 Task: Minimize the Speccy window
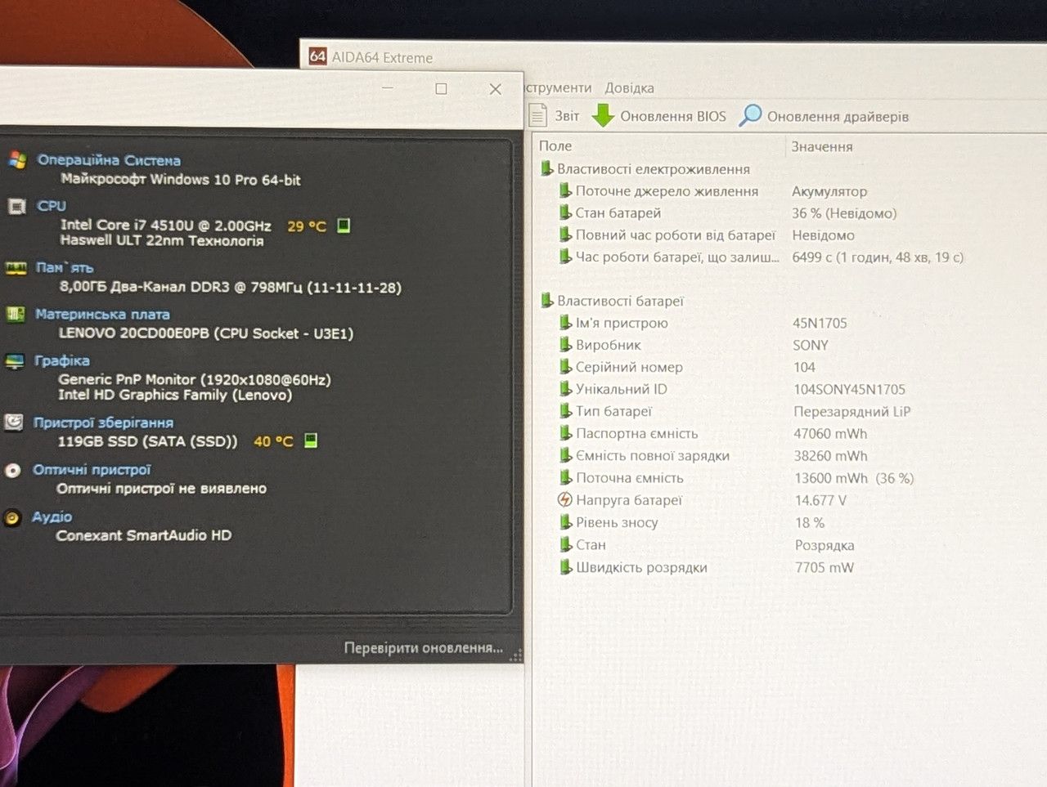pyautogui.click(x=388, y=87)
